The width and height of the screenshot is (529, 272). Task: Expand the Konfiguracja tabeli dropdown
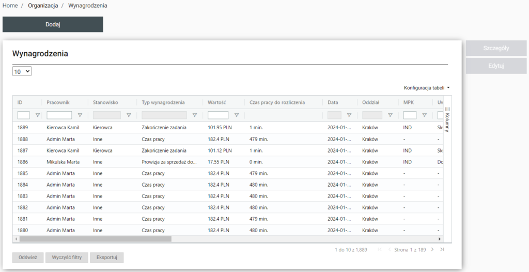click(x=427, y=88)
